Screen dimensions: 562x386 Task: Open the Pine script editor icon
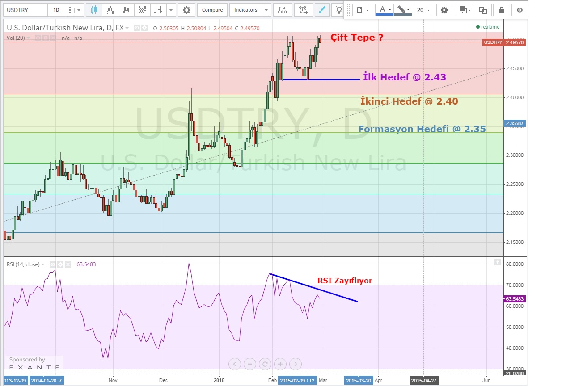point(282,10)
